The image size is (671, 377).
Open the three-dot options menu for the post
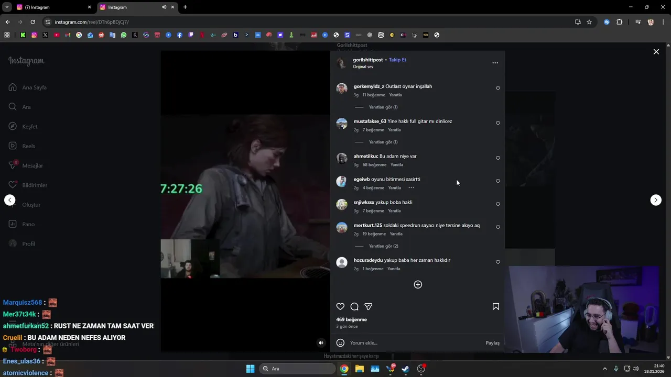[x=495, y=63]
